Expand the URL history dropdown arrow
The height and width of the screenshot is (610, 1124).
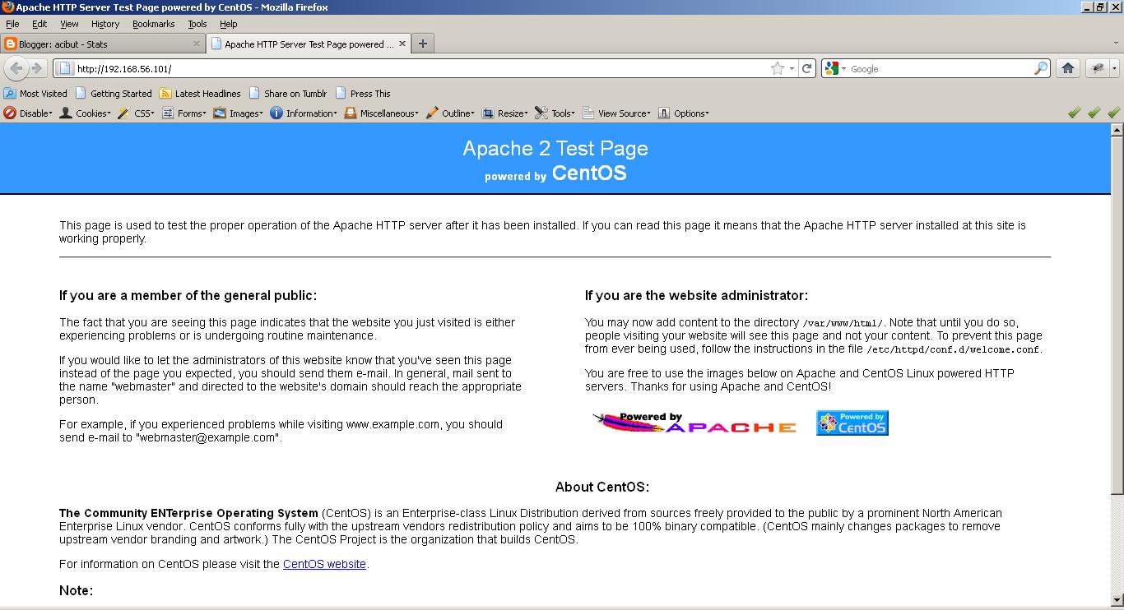[x=792, y=69]
